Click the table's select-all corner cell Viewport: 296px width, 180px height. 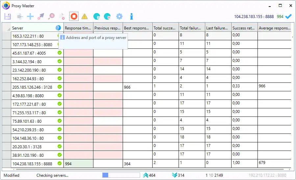click(7, 27)
